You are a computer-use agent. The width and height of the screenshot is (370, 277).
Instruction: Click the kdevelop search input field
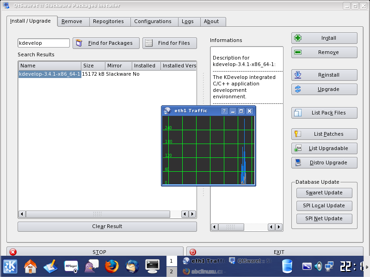[x=43, y=43]
